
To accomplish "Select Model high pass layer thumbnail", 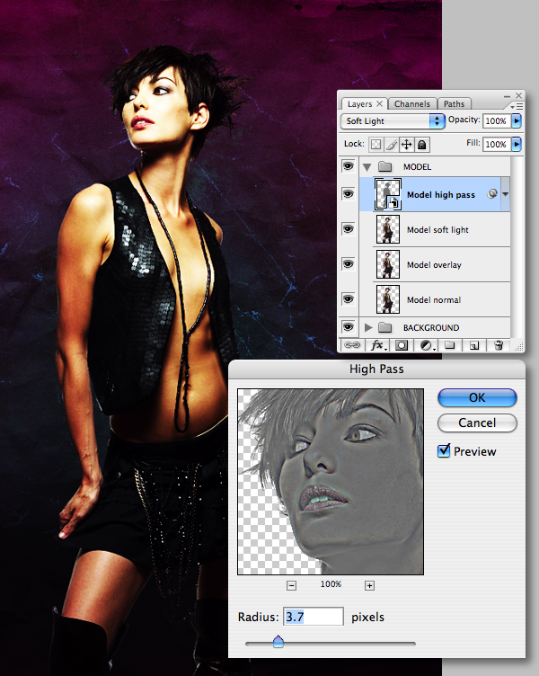I will [388, 194].
